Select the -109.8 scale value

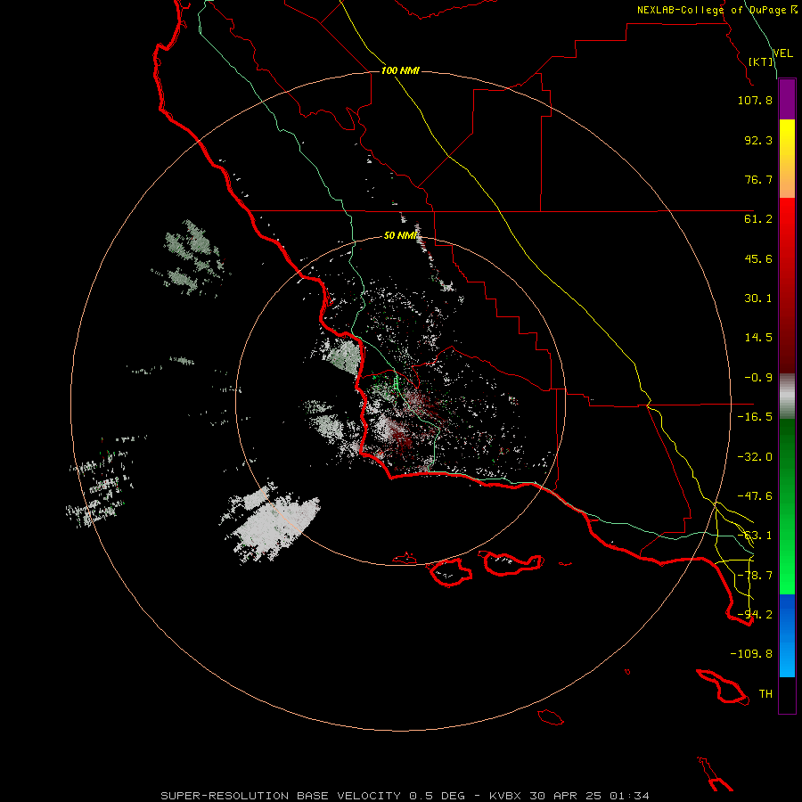pyautogui.click(x=751, y=654)
